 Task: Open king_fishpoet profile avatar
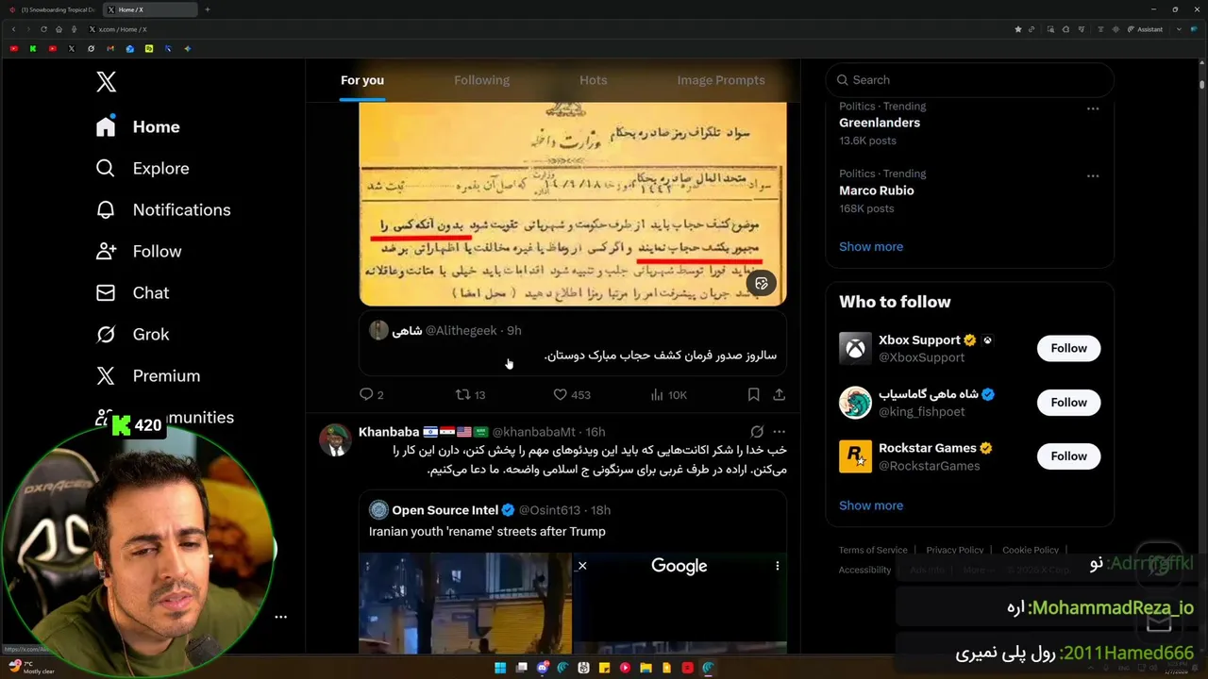(x=855, y=403)
